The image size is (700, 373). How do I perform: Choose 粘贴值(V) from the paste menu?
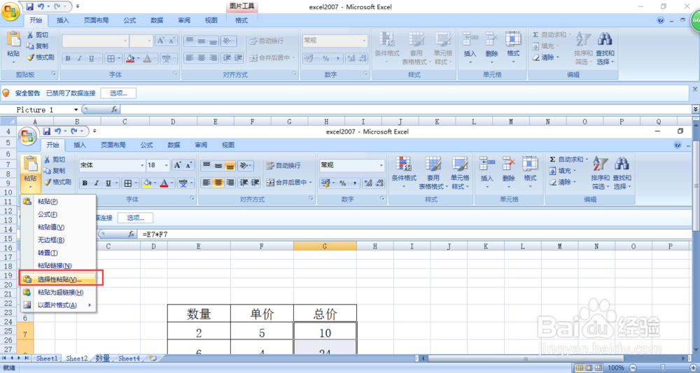point(57,227)
